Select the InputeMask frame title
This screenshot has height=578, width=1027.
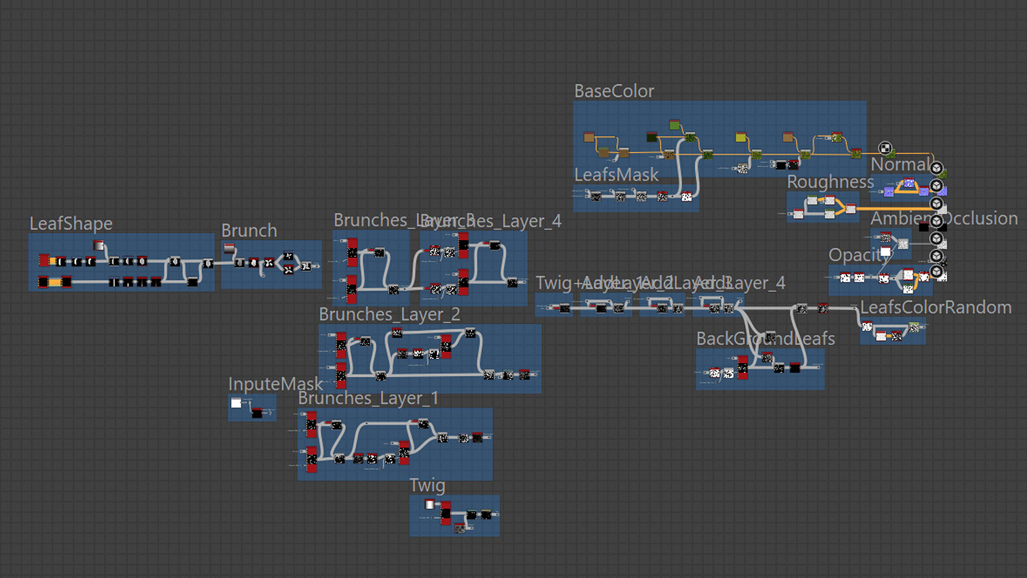click(275, 384)
